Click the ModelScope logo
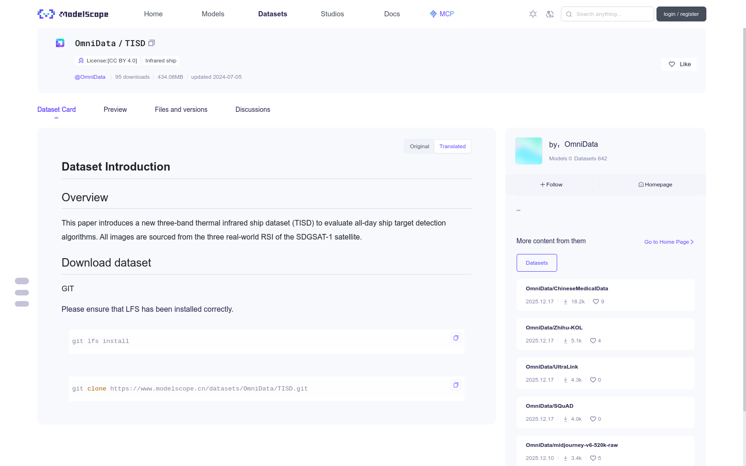This screenshot has width=746, height=466. pos(73,14)
